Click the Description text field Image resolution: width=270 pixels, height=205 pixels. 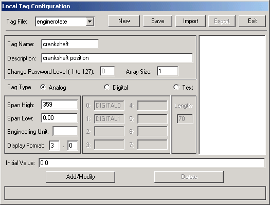[117, 58]
